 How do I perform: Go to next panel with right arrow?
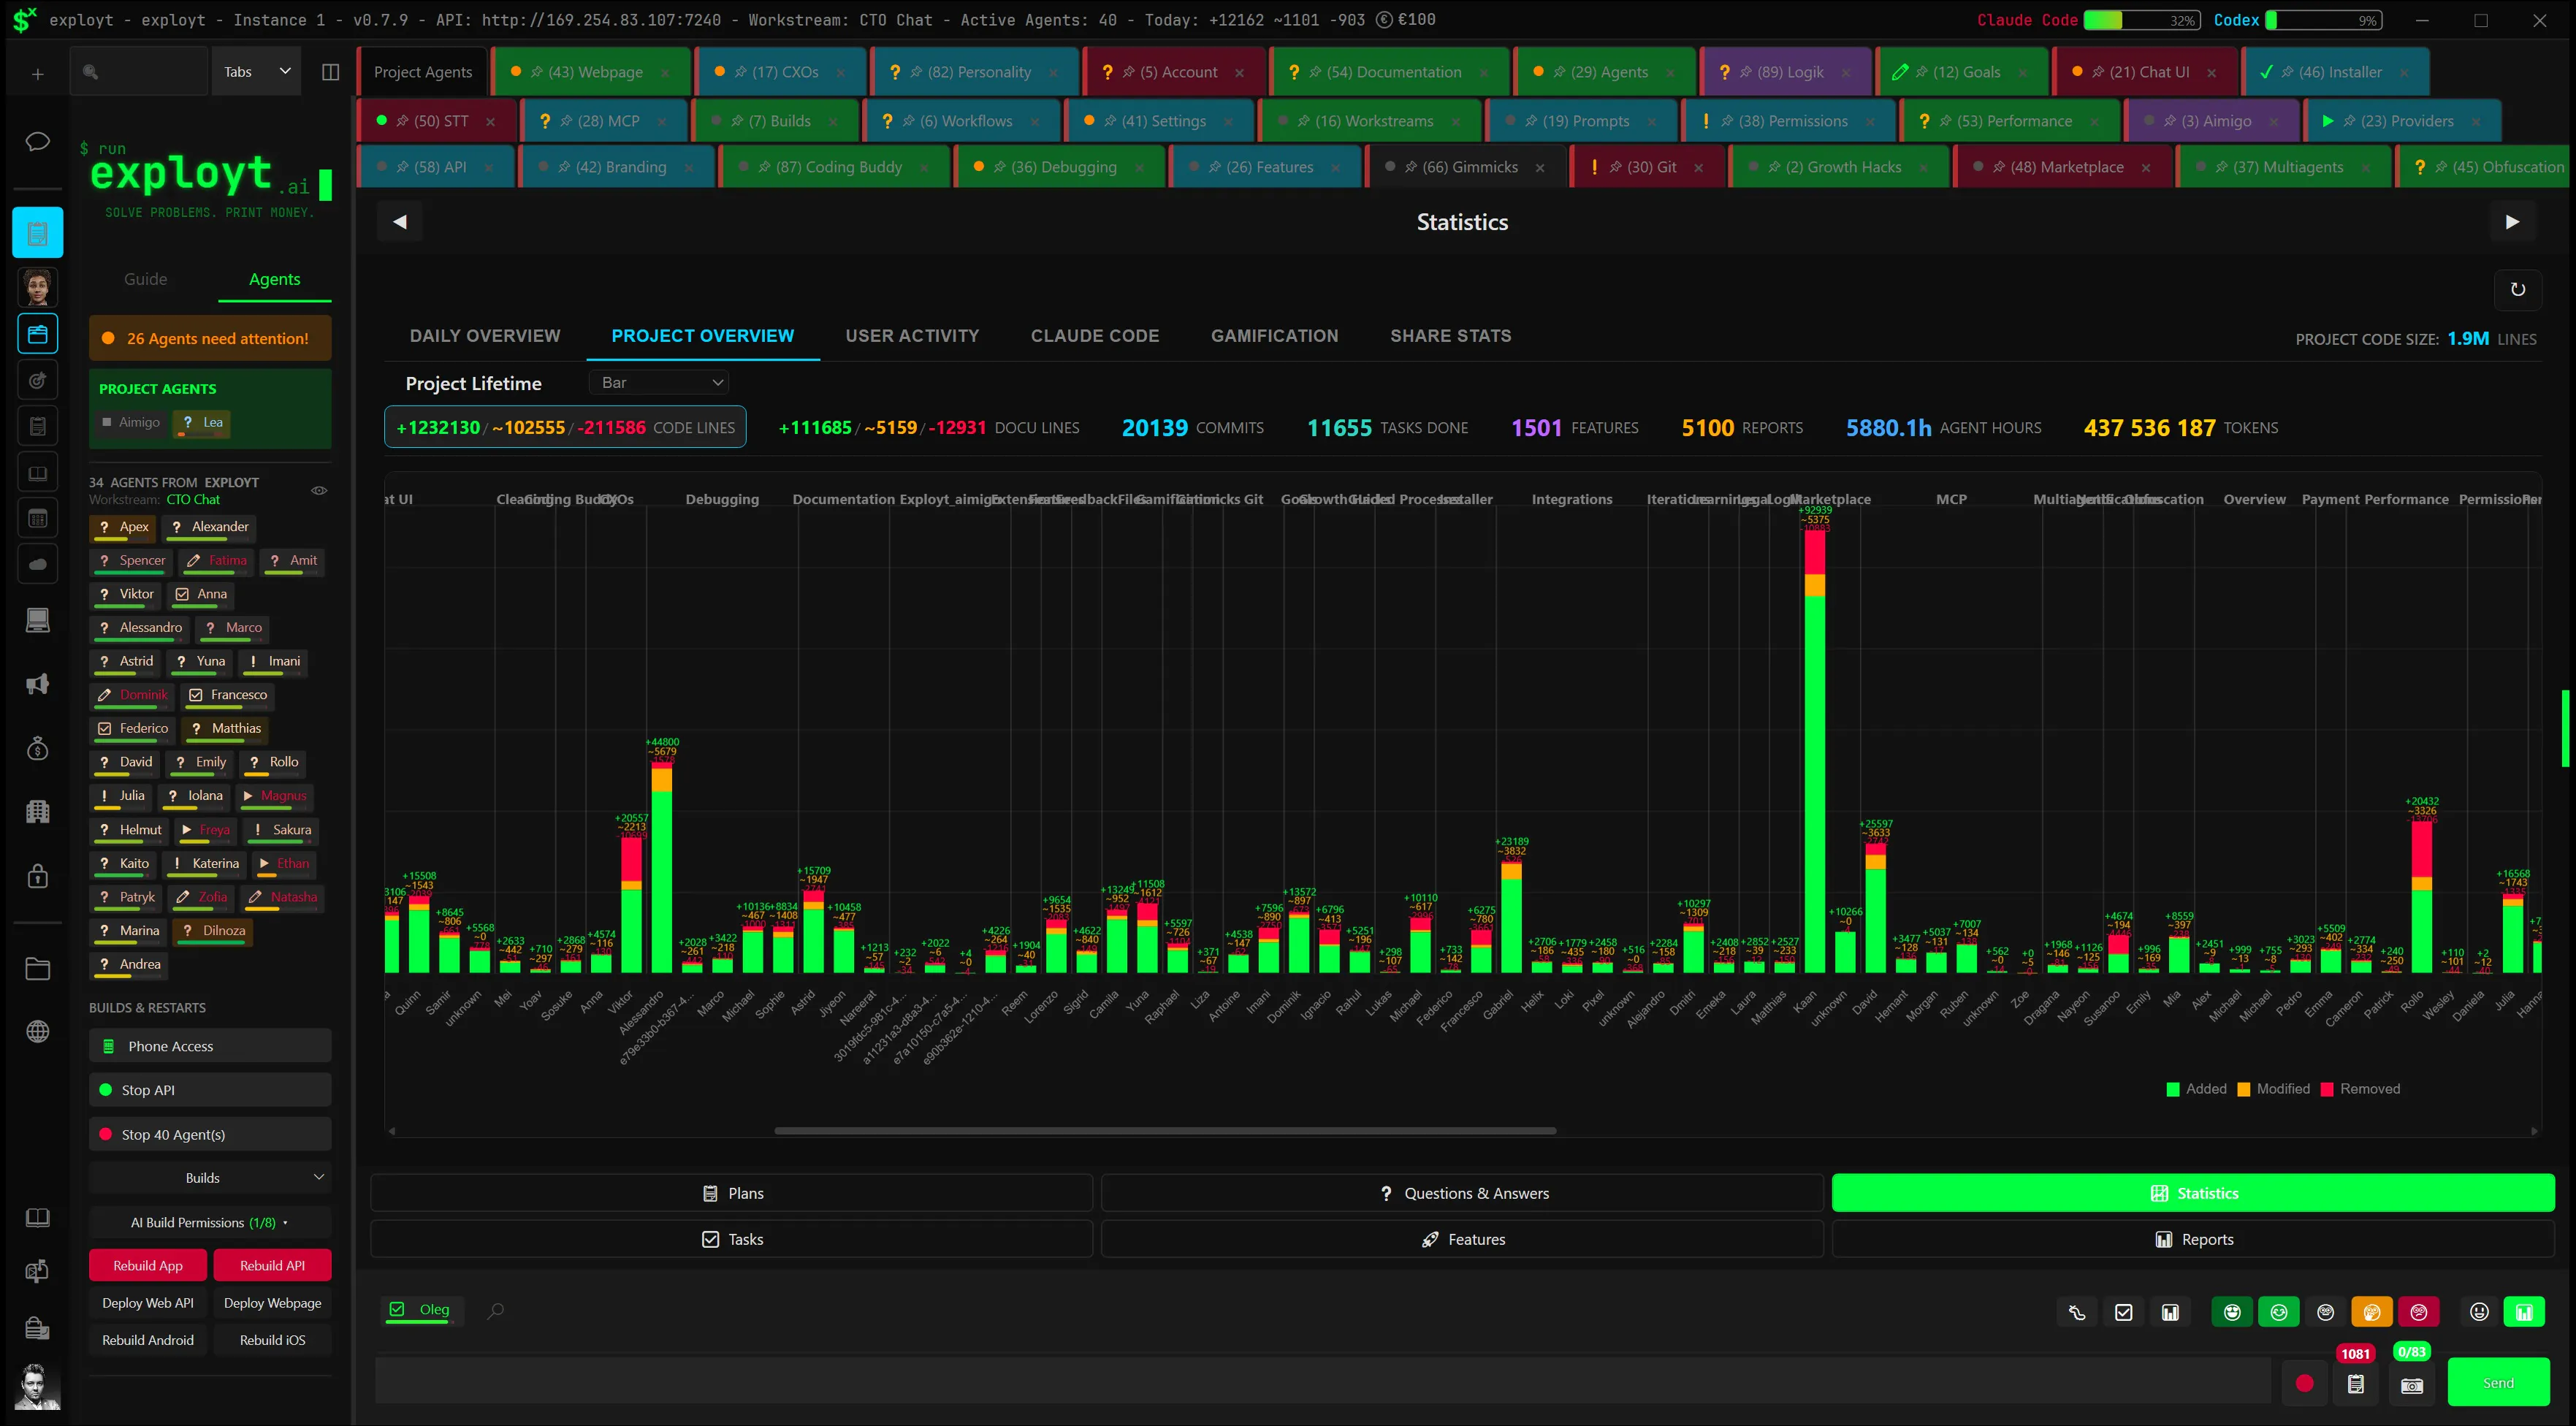click(x=2512, y=222)
